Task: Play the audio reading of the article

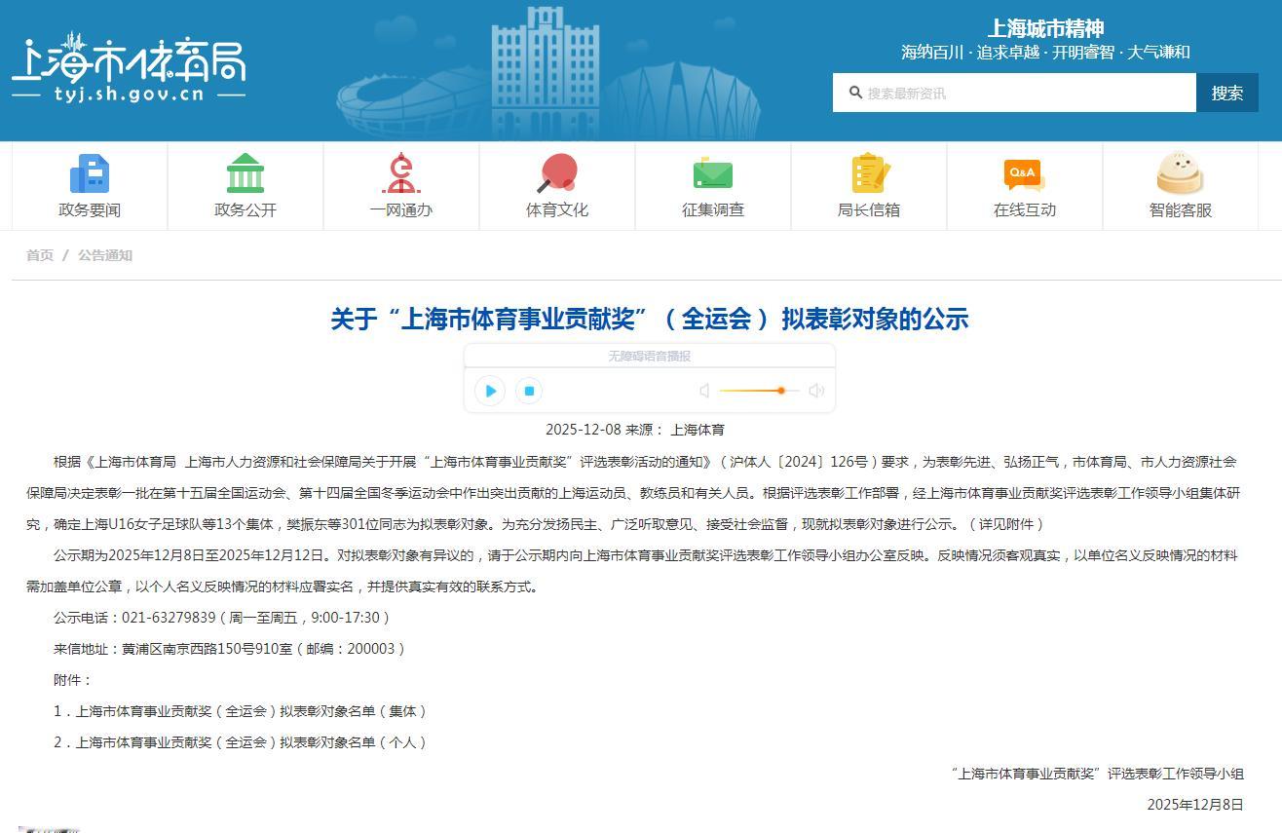Action: pos(490,391)
